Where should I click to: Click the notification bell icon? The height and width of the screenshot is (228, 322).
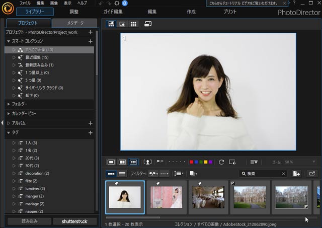pyautogui.click(x=125, y=3)
